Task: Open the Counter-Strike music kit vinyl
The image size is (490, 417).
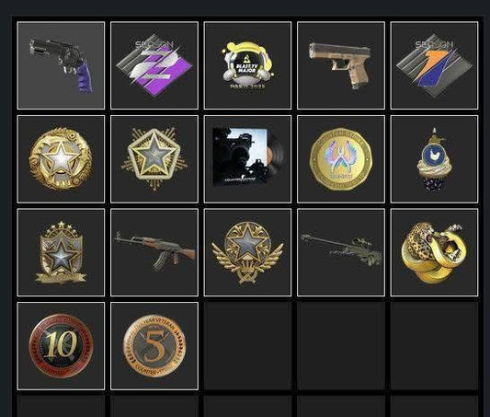Action: coord(247,159)
